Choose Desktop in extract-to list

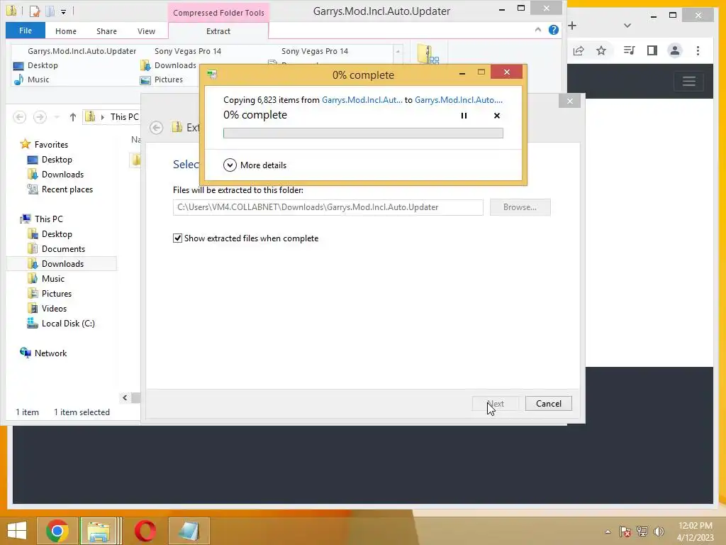click(35, 65)
